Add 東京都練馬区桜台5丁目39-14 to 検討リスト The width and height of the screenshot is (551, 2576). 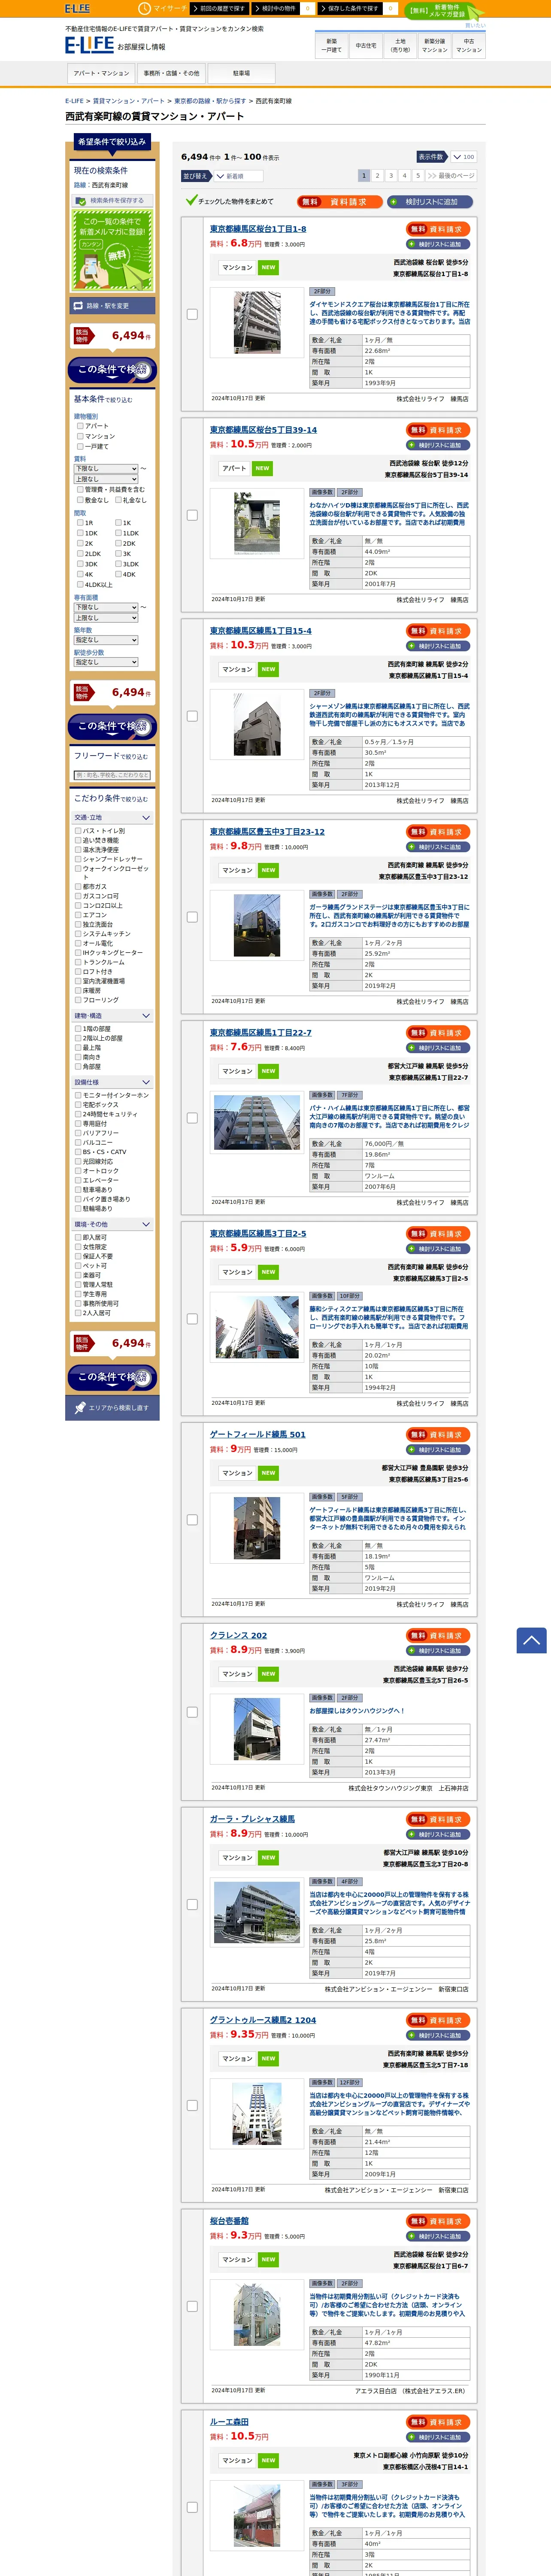click(438, 445)
